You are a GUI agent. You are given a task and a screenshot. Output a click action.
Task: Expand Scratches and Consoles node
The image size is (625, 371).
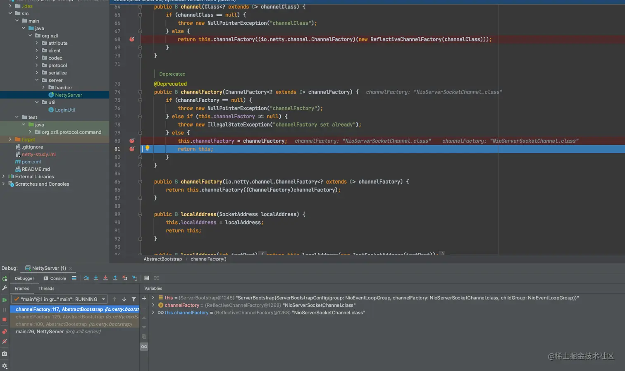click(x=3, y=184)
